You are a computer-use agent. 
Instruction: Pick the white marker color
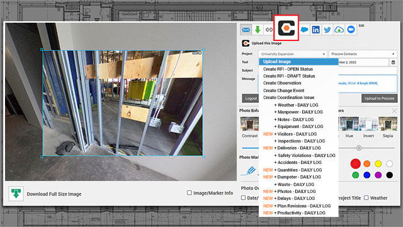[389, 163]
